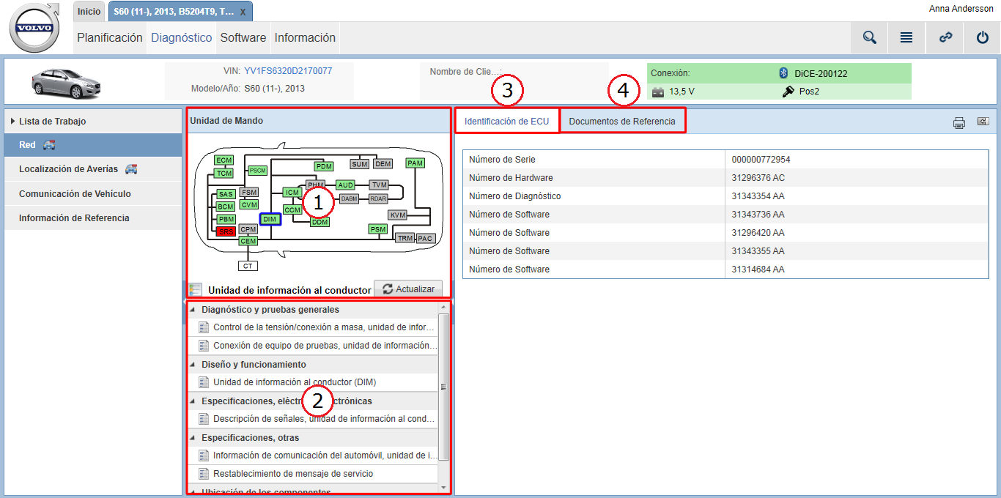The image size is (1001, 498).
Task: Click the VIN number link YV1FS6320D2170077
Action: 288,71
